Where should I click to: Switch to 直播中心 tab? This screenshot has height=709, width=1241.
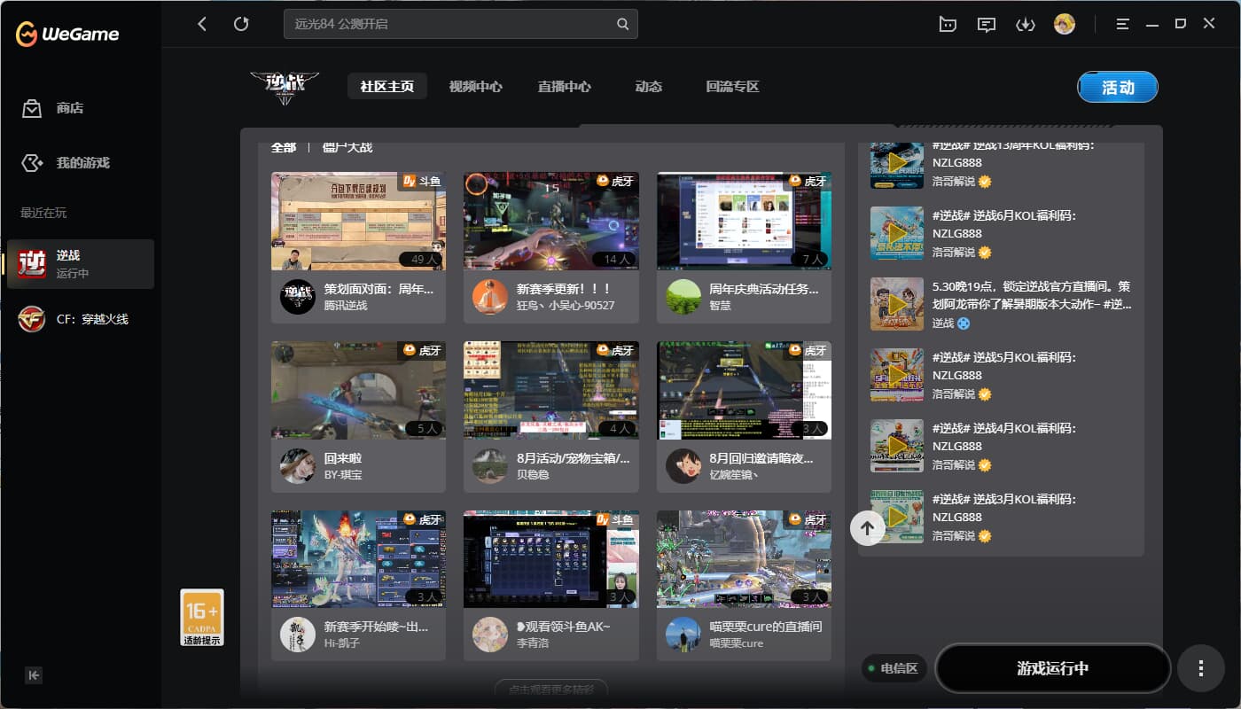(x=565, y=86)
